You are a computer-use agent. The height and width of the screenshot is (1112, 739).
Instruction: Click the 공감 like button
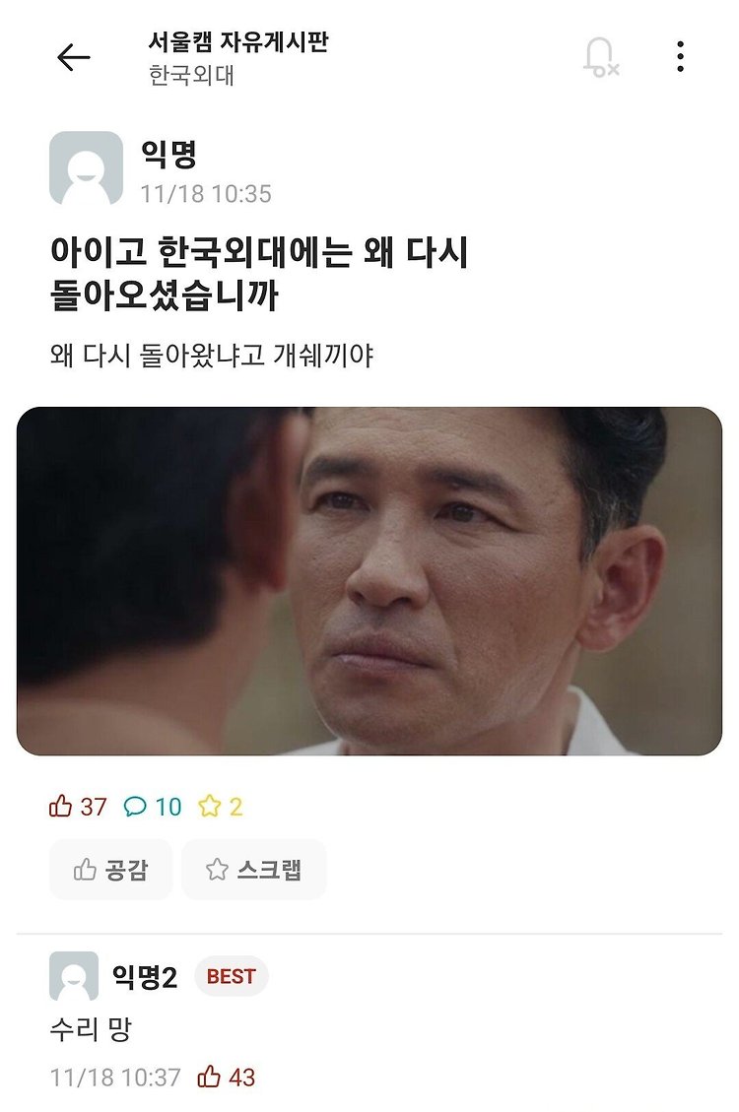pos(110,870)
